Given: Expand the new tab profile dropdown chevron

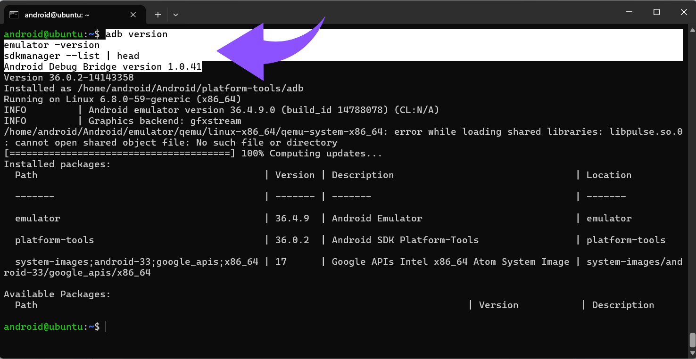Looking at the screenshot, I should click(x=175, y=15).
